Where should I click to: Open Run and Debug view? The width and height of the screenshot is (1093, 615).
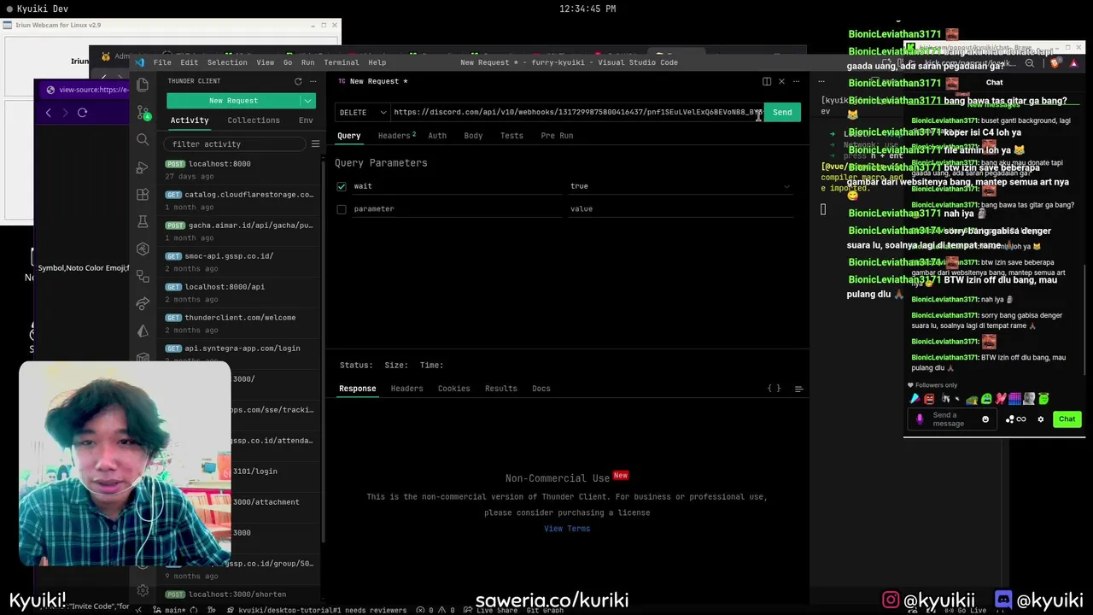pyautogui.click(x=143, y=167)
